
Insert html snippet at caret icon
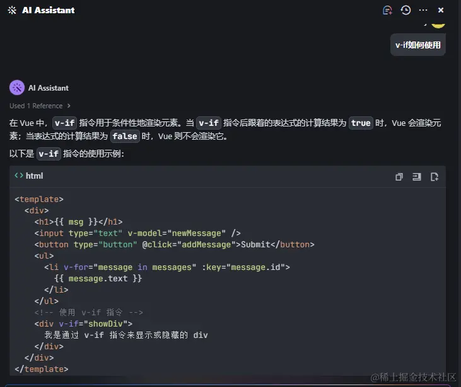(417, 177)
